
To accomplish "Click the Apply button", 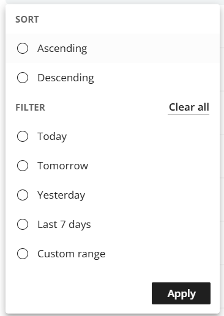I will 181,293.
